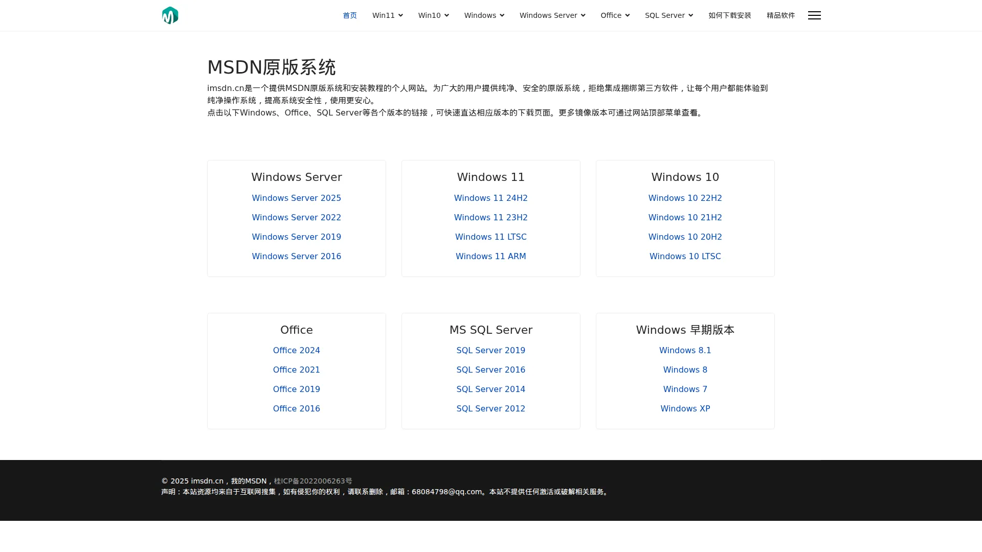Open Office 2024 link
This screenshot has width=982, height=552.
pos(297,351)
